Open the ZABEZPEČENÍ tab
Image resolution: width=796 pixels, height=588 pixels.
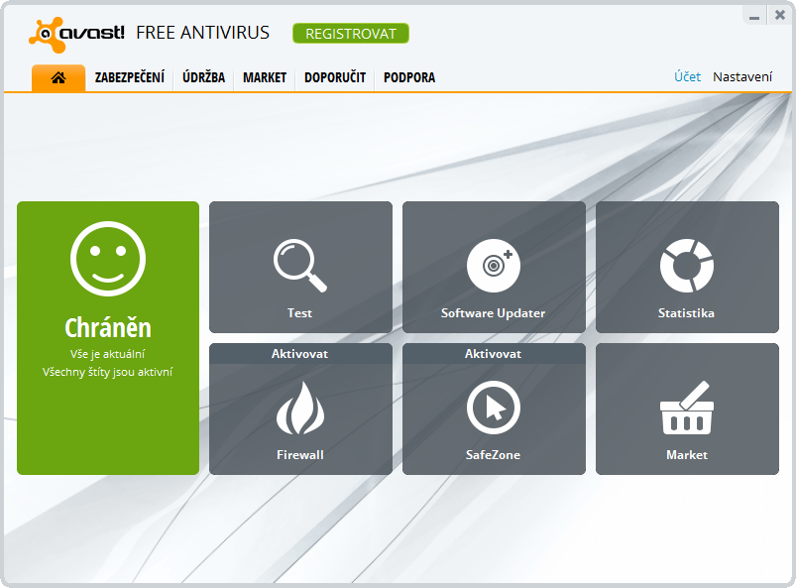(130, 77)
